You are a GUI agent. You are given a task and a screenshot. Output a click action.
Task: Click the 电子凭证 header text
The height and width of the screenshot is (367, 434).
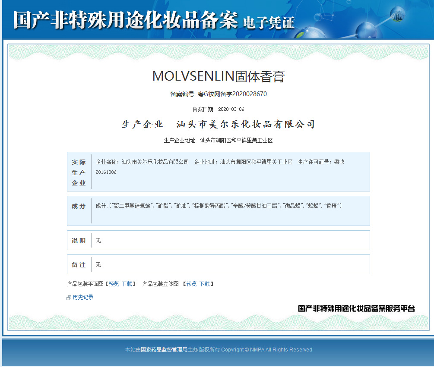(x=269, y=23)
